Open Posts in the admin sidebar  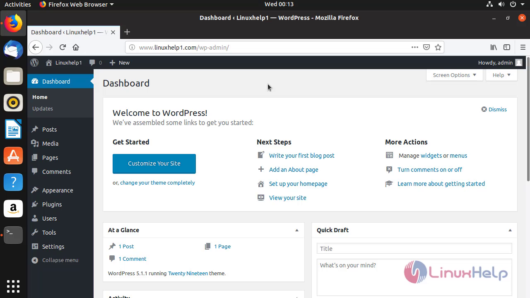pyautogui.click(x=60, y=130)
